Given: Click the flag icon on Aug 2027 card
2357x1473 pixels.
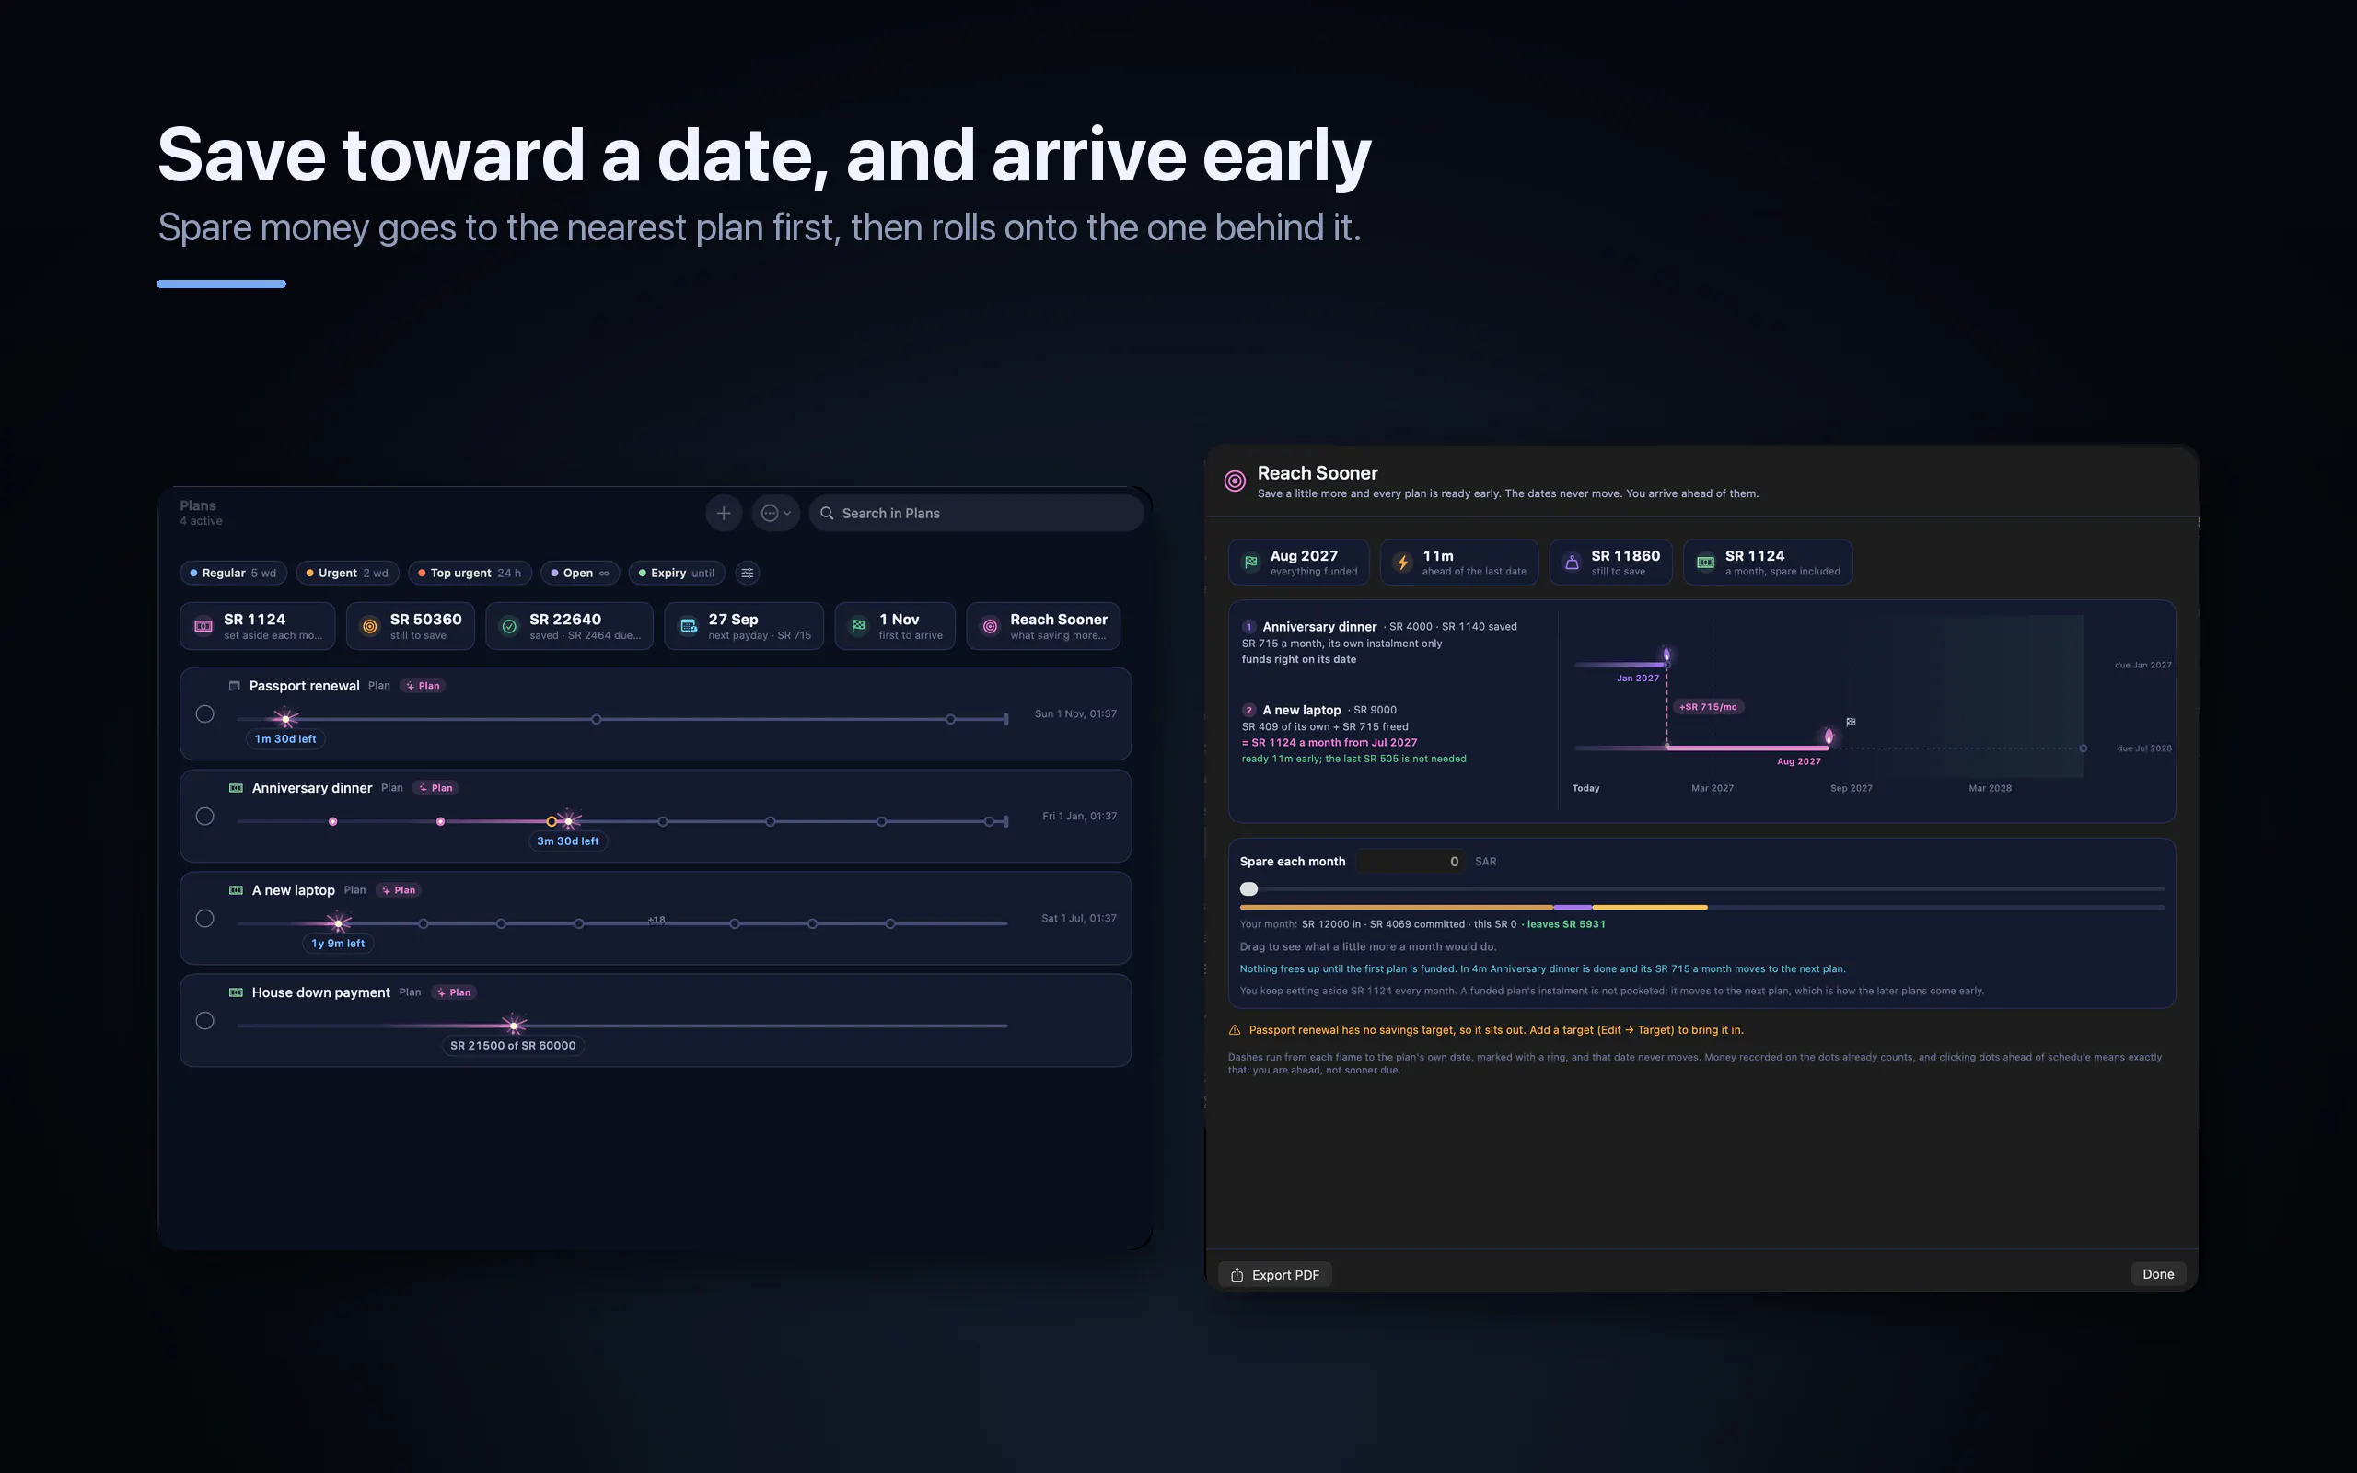Looking at the screenshot, I should (1251, 563).
